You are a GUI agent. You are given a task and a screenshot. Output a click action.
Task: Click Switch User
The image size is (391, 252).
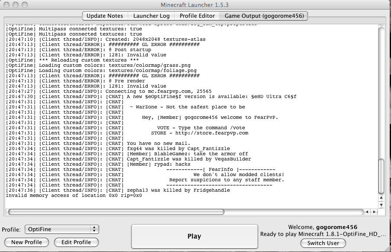pos(323,243)
